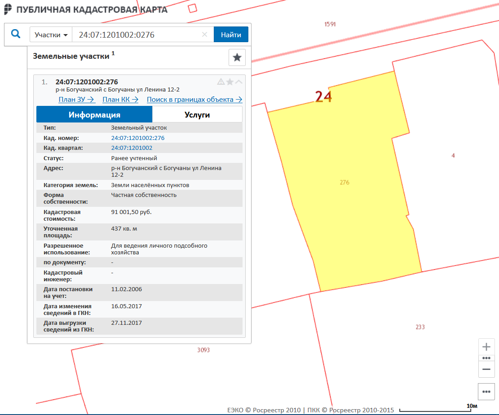Click the warning triangle icon on result
Image resolution: width=499 pixels, height=415 pixels.
[x=221, y=82]
